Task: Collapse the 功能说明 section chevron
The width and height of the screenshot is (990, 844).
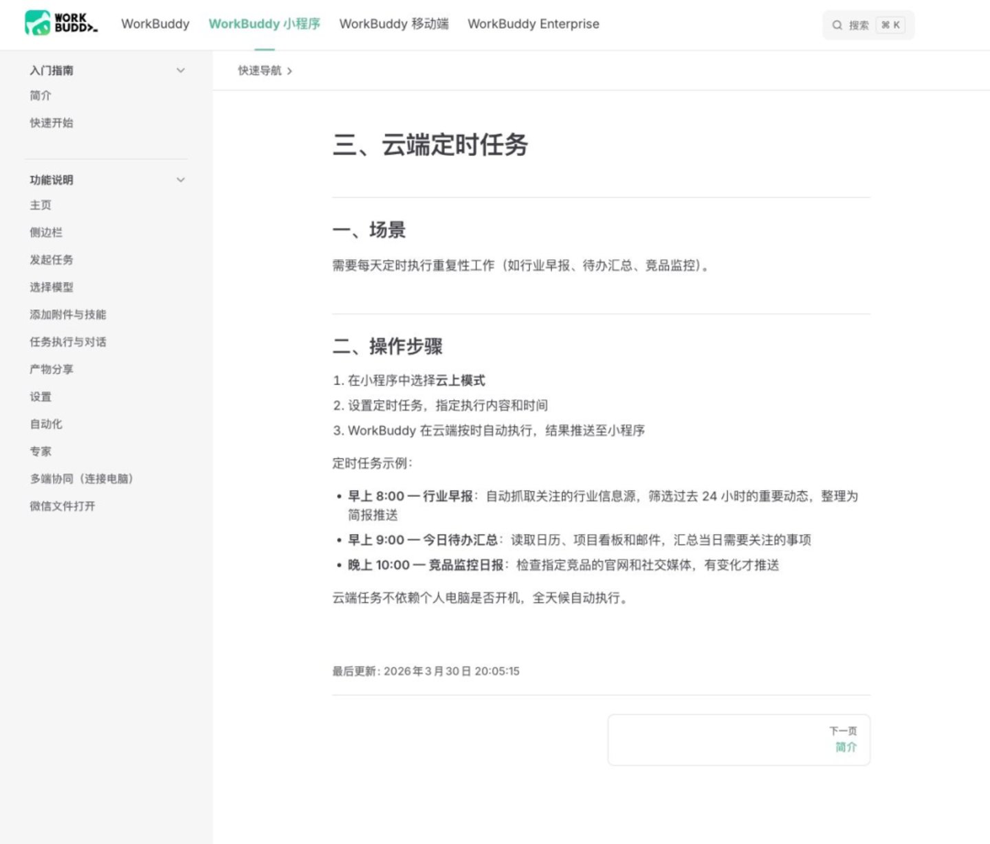Action: (x=181, y=180)
